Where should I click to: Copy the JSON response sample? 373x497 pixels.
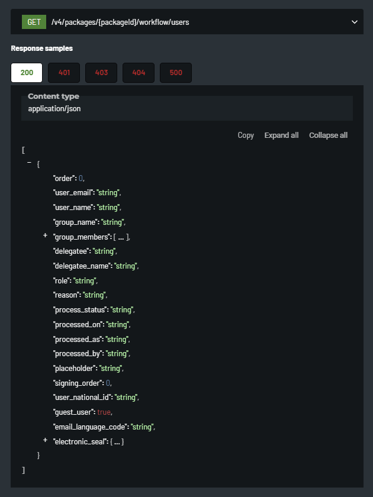coord(246,135)
